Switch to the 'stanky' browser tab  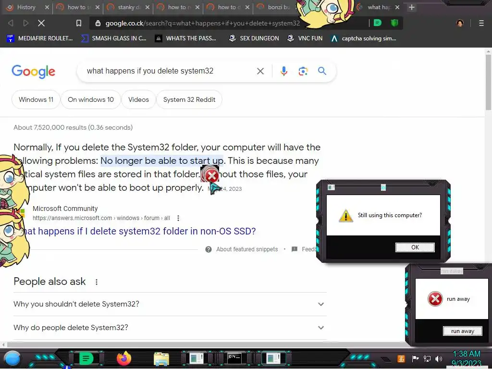click(129, 7)
